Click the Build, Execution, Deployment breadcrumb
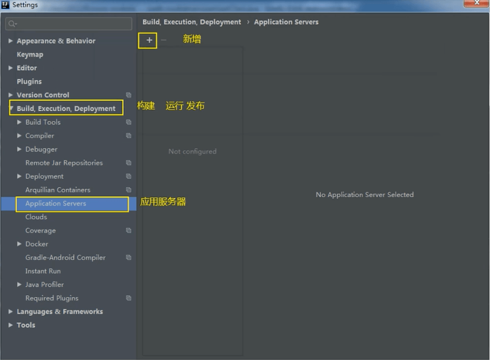 192,22
